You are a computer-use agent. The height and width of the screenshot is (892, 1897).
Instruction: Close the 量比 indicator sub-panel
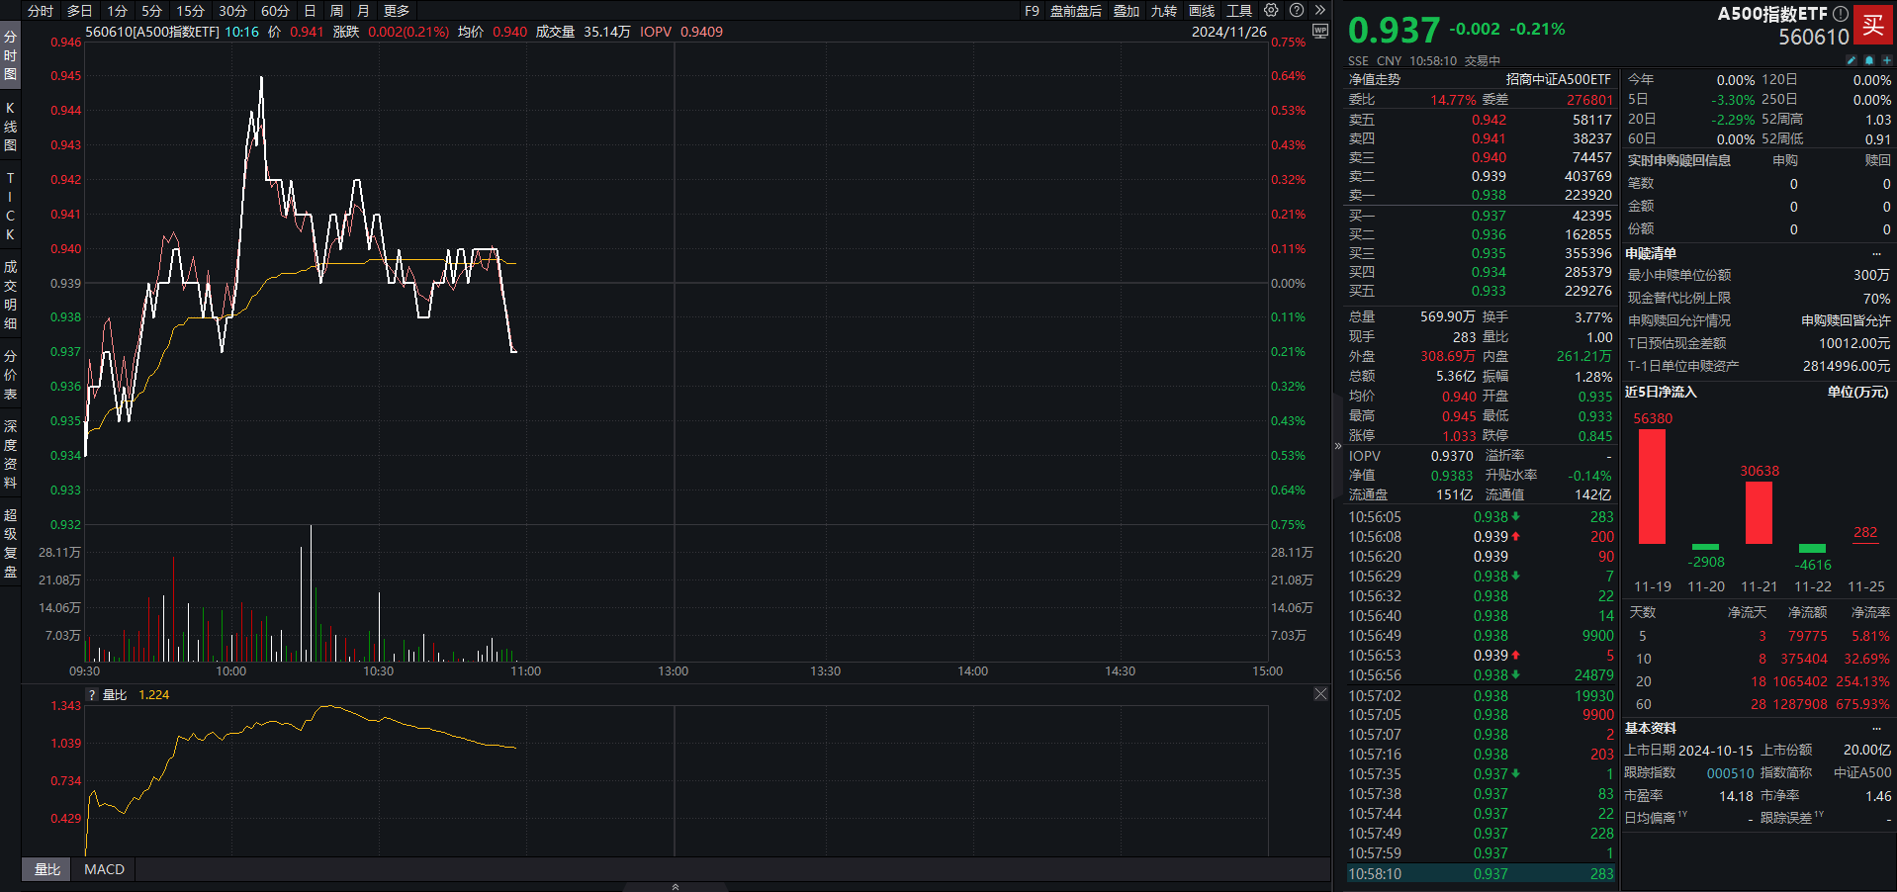coord(1320,694)
